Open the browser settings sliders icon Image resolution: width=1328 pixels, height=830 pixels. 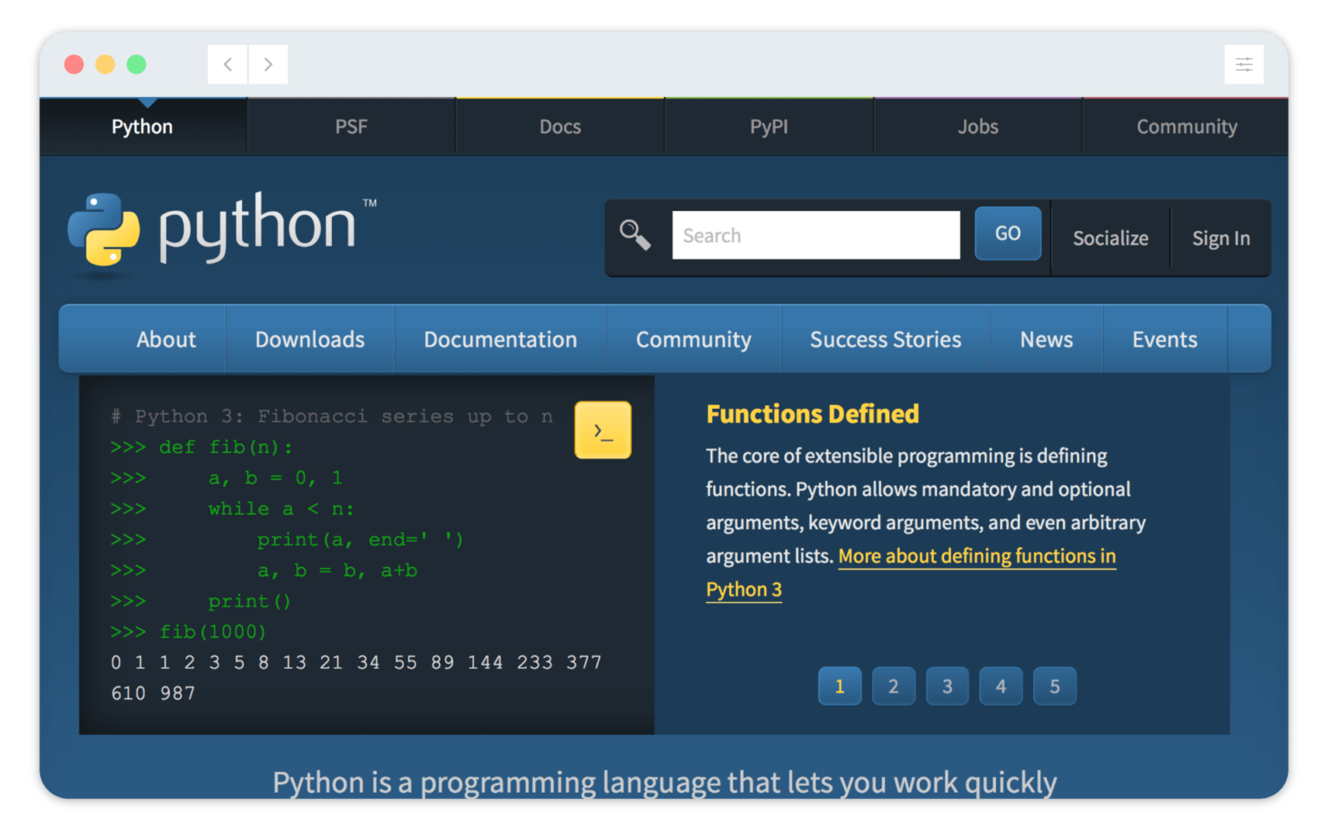click(x=1243, y=65)
